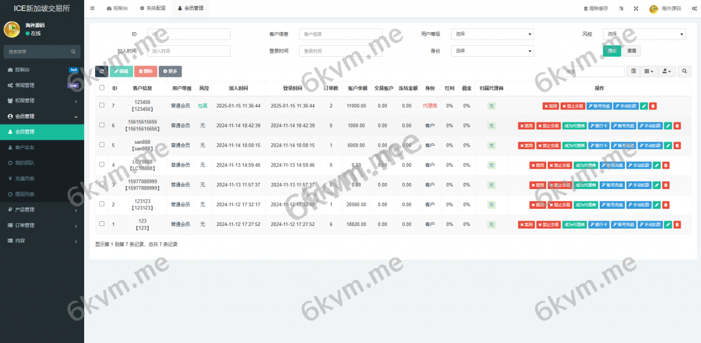Open 充值列表 in the sidebar

(25, 178)
